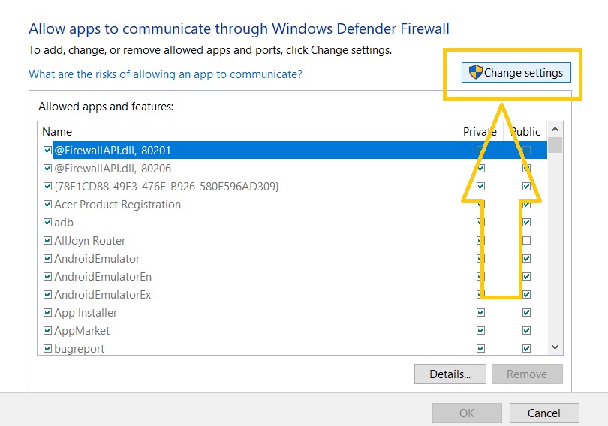Click the Change settings shield button
The image size is (608, 426).
[x=516, y=73]
